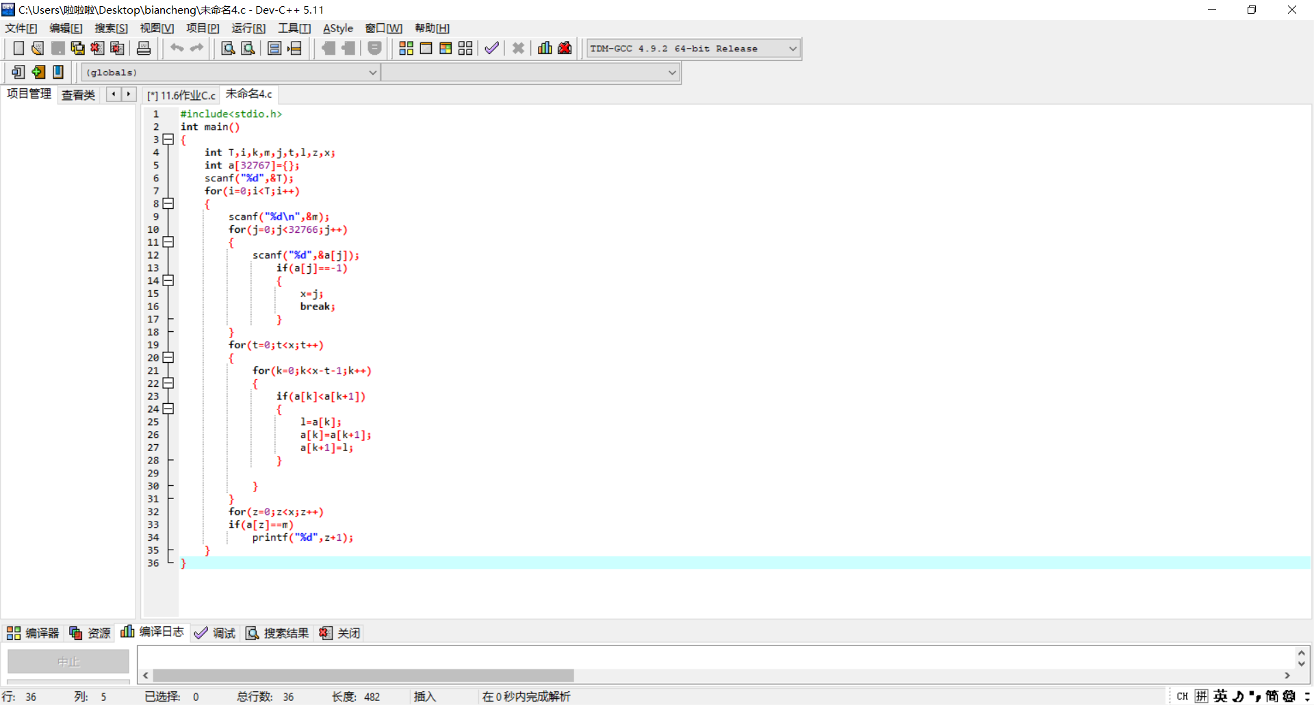
Task: Open an existing file via toolbar
Action: tap(38, 48)
